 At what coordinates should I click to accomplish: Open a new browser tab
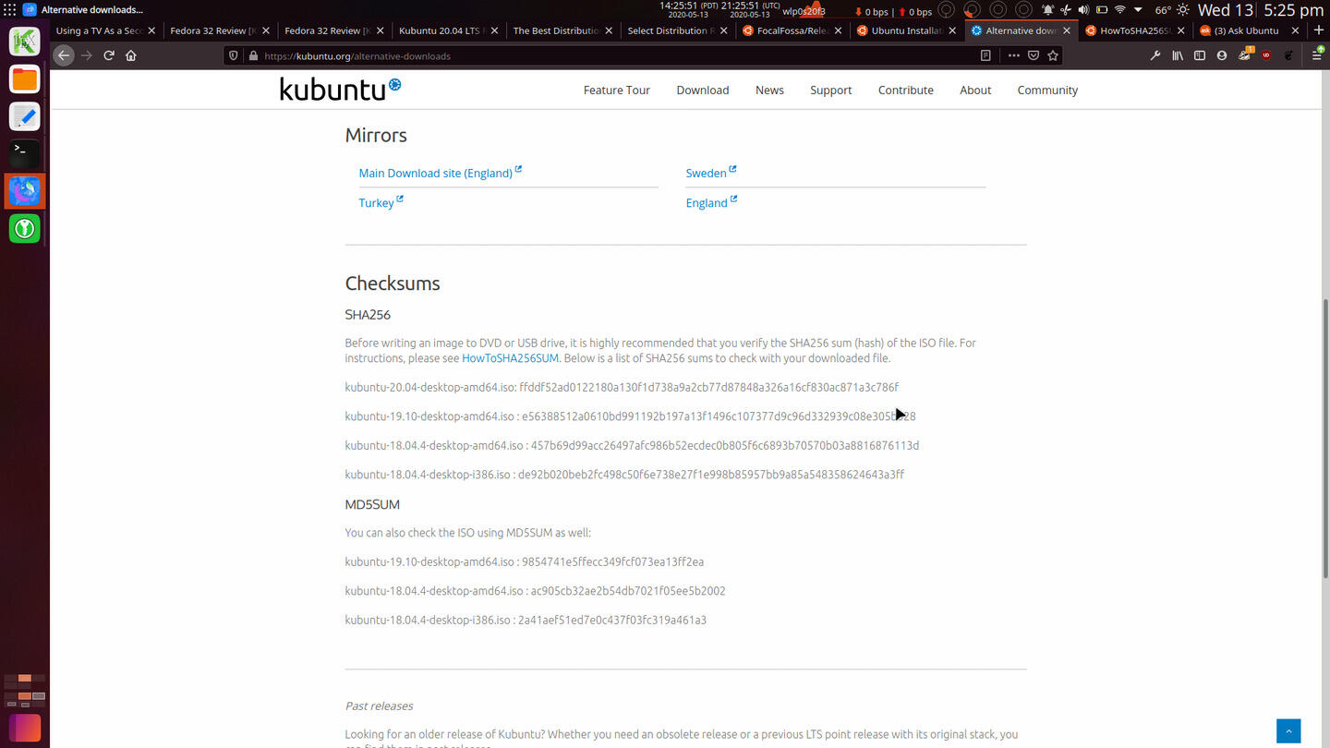pos(1318,30)
